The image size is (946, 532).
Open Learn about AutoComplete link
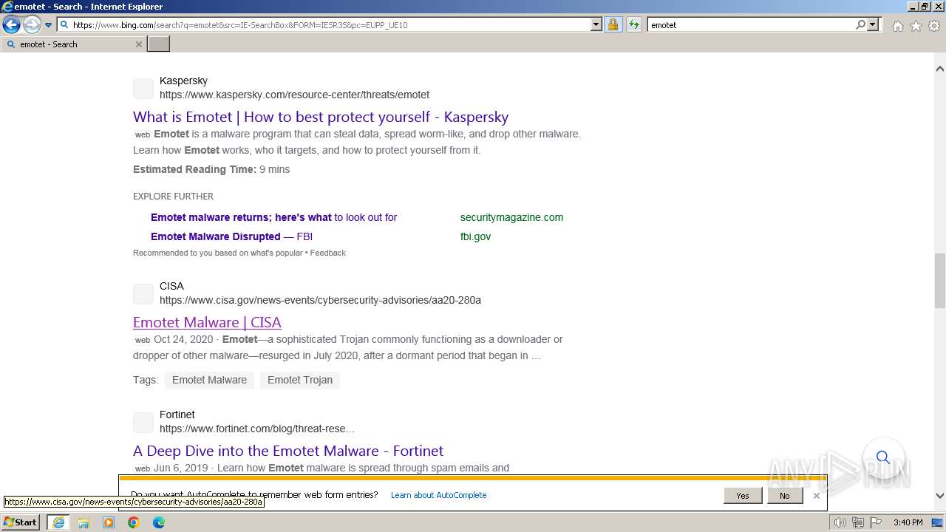(x=438, y=495)
